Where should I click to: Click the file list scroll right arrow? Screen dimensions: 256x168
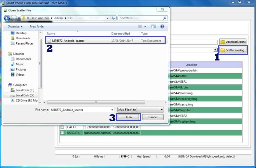(x=166, y=102)
